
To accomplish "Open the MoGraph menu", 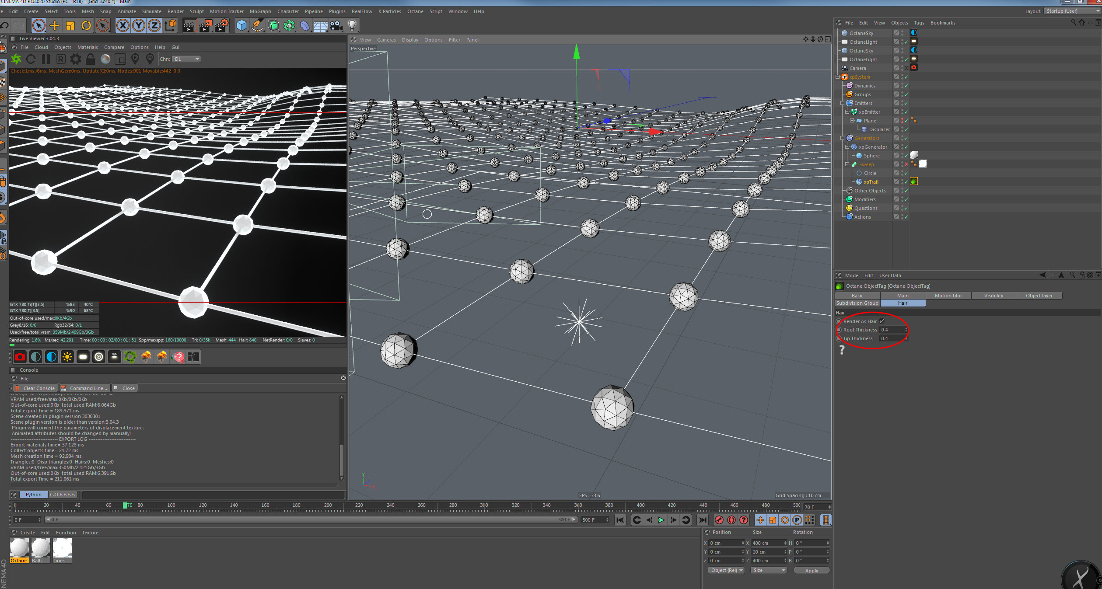I will (260, 11).
